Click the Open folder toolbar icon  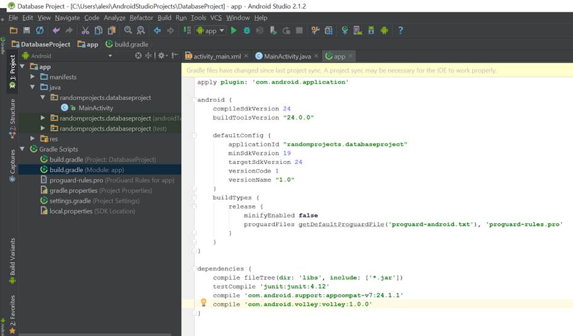pyautogui.click(x=14, y=30)
